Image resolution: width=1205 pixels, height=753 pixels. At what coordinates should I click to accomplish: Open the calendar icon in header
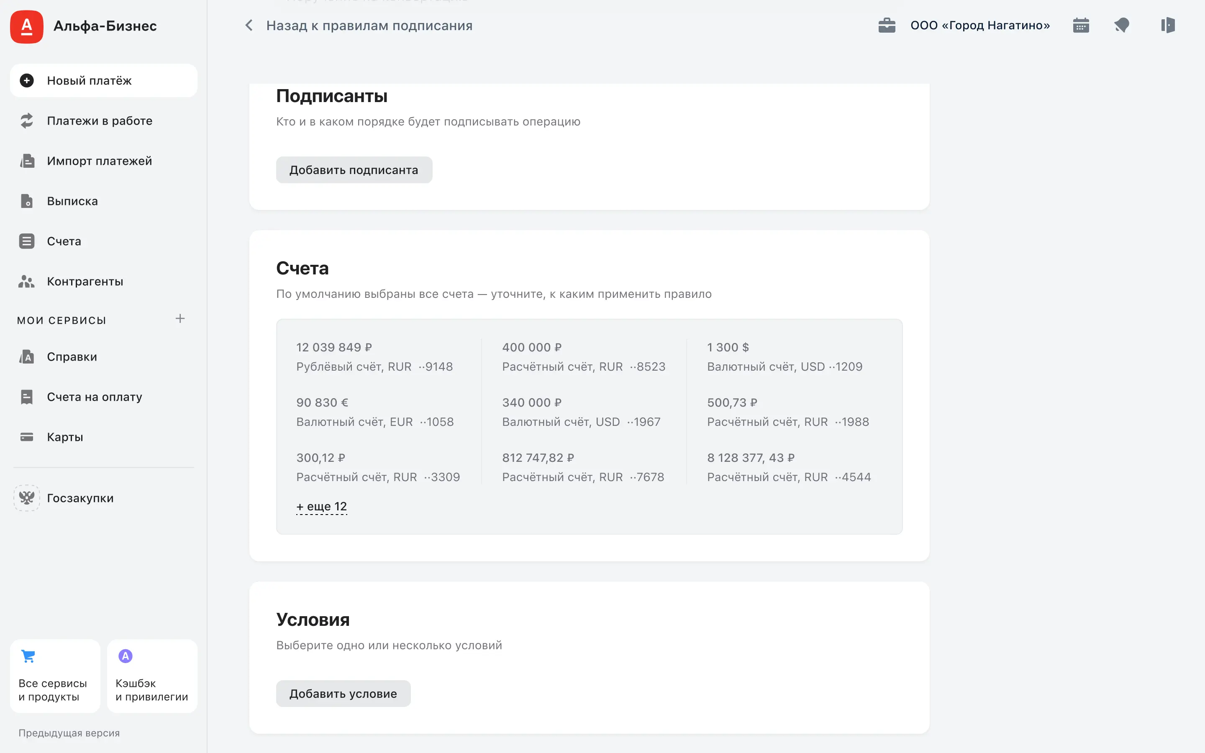1080,26
